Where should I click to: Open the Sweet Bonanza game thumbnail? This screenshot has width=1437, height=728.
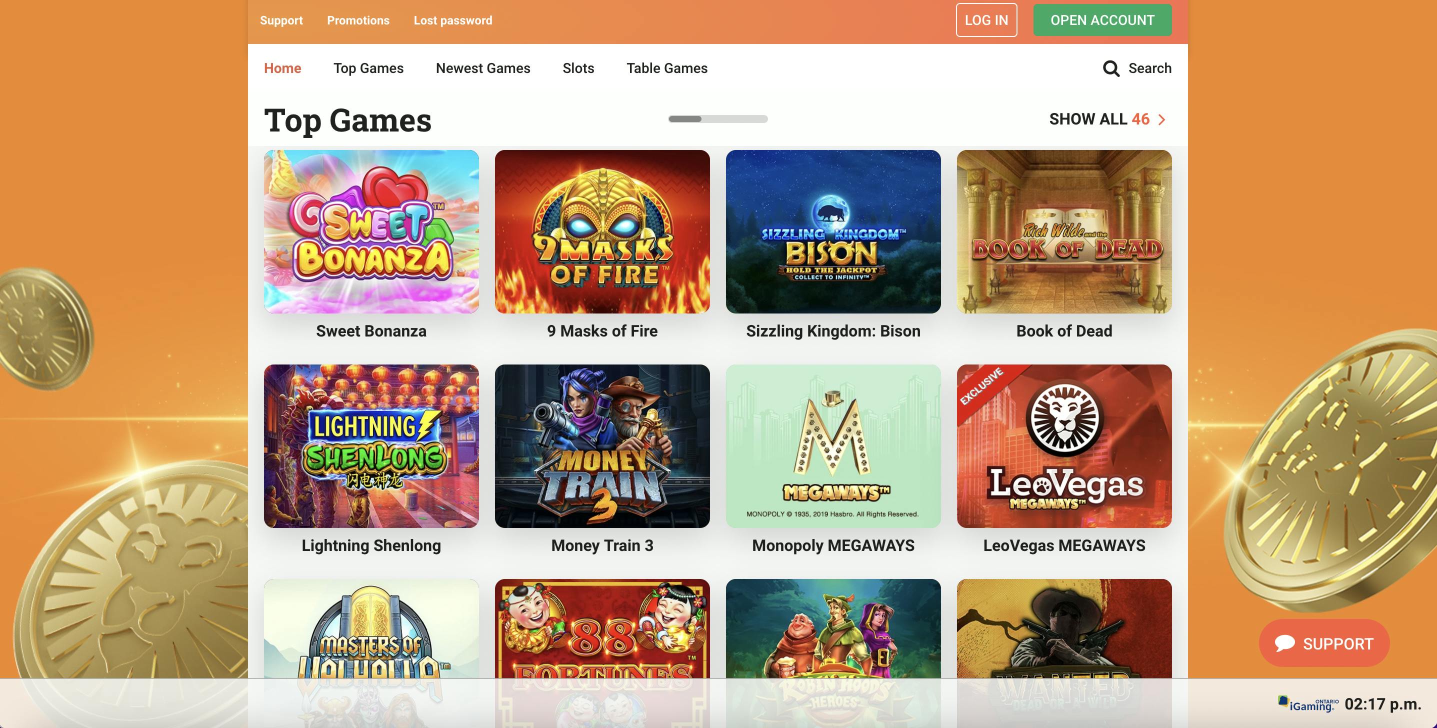point(371,231)
